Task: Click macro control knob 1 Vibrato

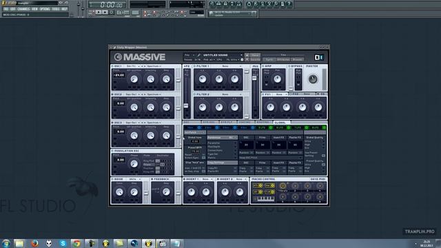Action: 283,185
